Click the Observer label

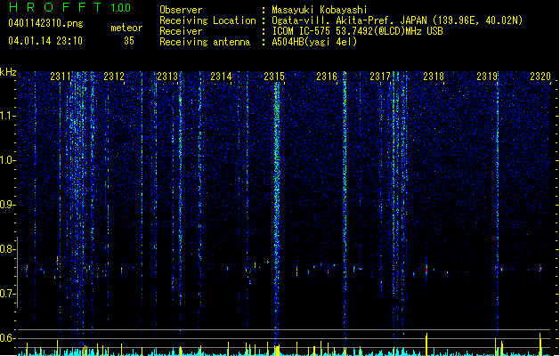(x=181, y=10)
